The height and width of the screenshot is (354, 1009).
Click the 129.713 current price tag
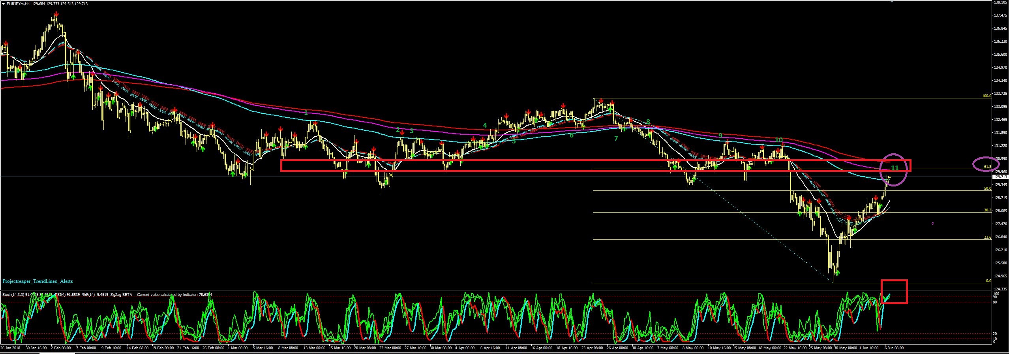coord(1000,177)
